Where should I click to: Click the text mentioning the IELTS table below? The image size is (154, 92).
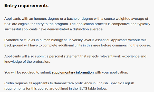point(56,89)
